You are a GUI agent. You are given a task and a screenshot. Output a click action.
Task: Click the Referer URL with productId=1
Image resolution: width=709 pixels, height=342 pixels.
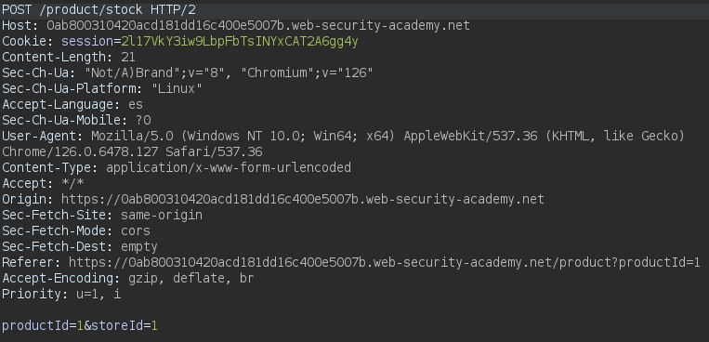(x=385, y=262)
